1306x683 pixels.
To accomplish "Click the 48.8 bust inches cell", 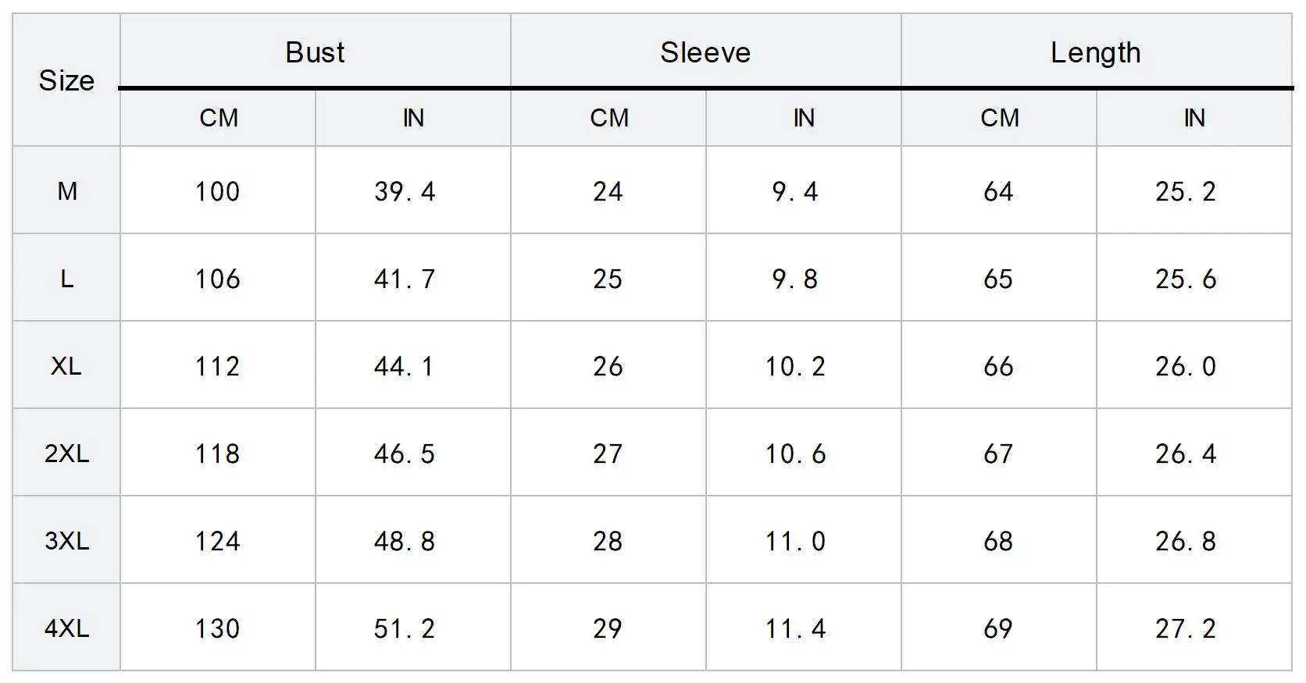I will point(405,541).
